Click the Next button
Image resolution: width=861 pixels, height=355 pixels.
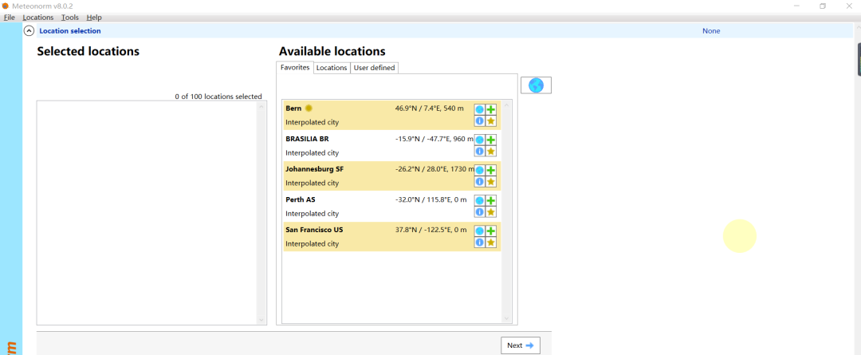click(x=521, y=345)
